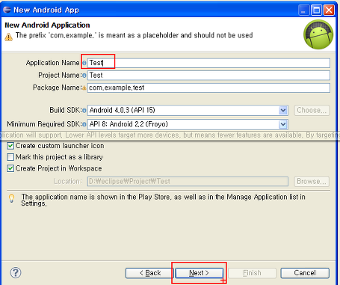Click info icon beside Build SDK
Screen dimensions: 340x285
[84, 110]
